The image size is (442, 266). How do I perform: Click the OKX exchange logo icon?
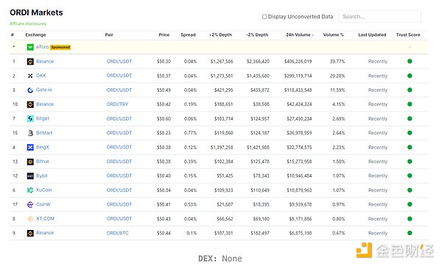(30, 76)
